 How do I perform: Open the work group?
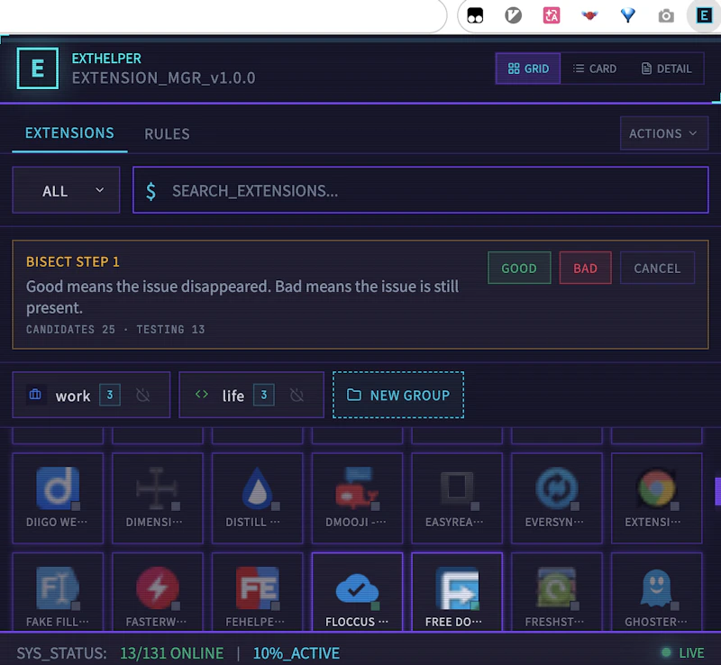coord(91,395)
